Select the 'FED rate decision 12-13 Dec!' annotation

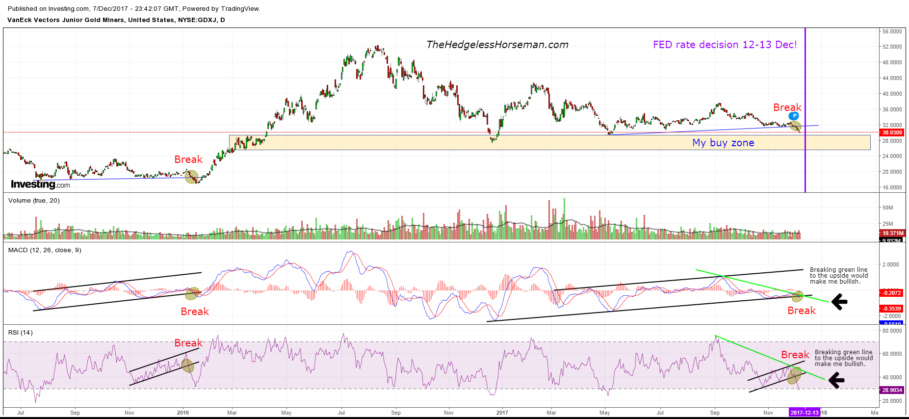tap(725, 45)
